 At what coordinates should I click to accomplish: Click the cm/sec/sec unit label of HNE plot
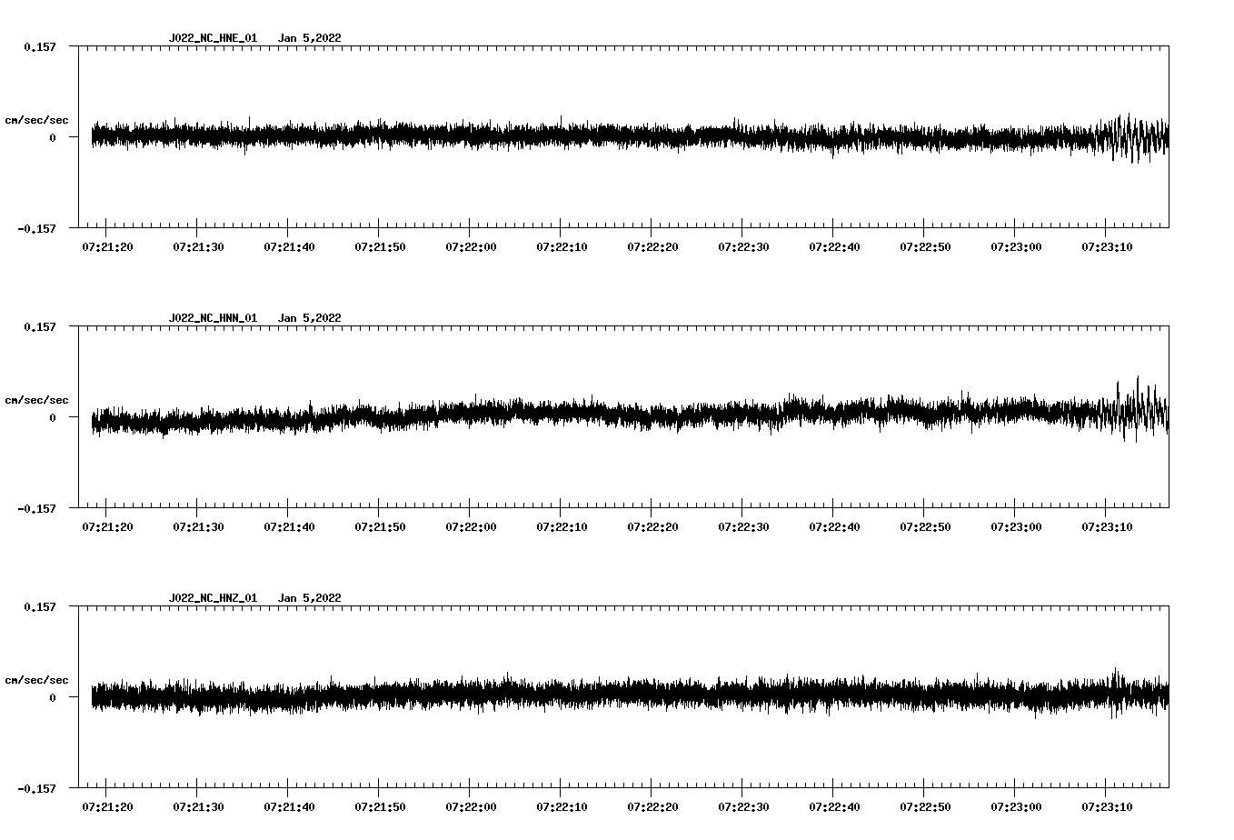pos(36,120)
